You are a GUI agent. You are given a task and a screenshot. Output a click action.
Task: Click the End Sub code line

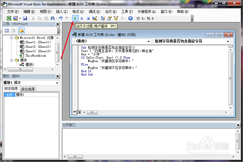point(87,74)
